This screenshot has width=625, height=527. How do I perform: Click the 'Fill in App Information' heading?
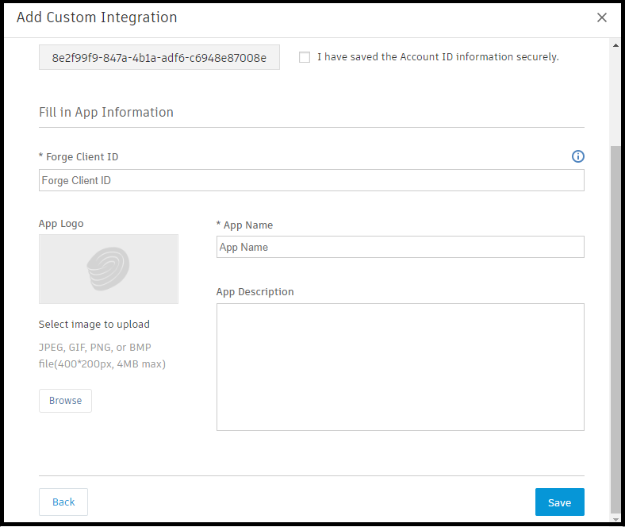pyautogui.click(x=106, y=113)
